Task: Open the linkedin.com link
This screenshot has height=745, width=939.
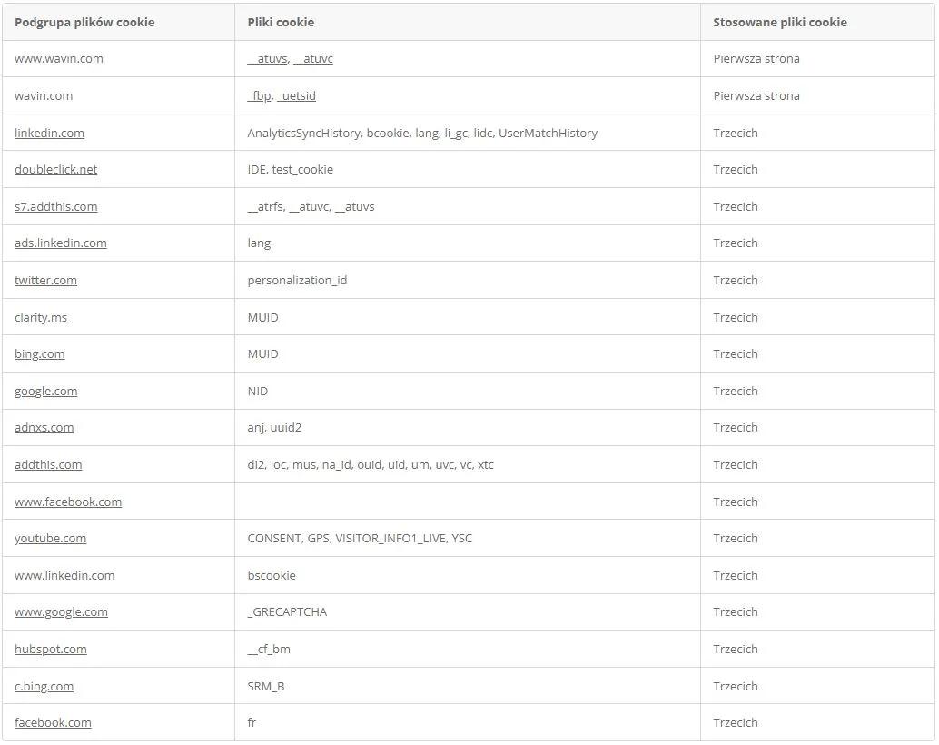Action: (x=49, y=133)
